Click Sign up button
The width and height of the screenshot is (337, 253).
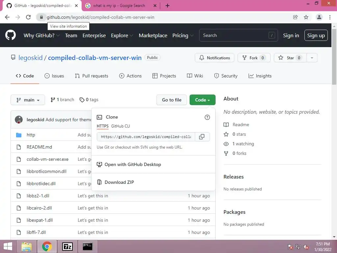click(316, 35)
